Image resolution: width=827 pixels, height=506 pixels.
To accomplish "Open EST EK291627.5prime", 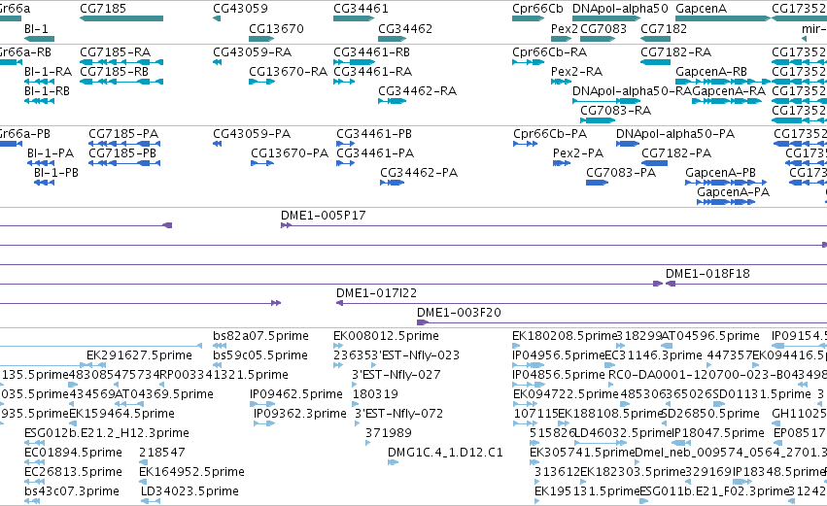I will click(96, 365).
